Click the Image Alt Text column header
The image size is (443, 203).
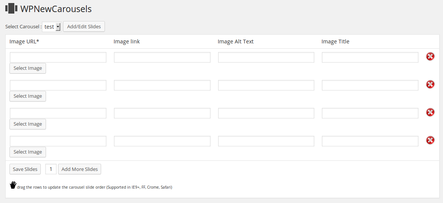pyautogui.click(x=235, y=42)
